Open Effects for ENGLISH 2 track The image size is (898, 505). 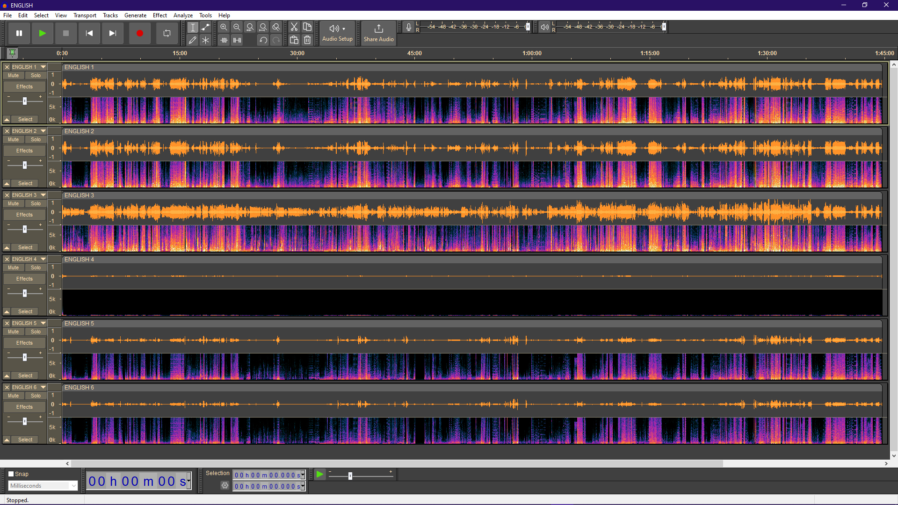point(25,151)
